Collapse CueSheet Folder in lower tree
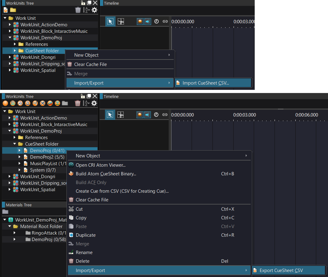This screenshot has height=277, width=328. point(15,144)
